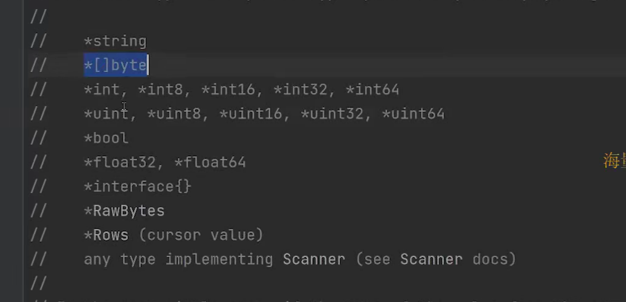
Task: Click the *uint16 type text
Action: pyautogui.click(x=251, y=114)
